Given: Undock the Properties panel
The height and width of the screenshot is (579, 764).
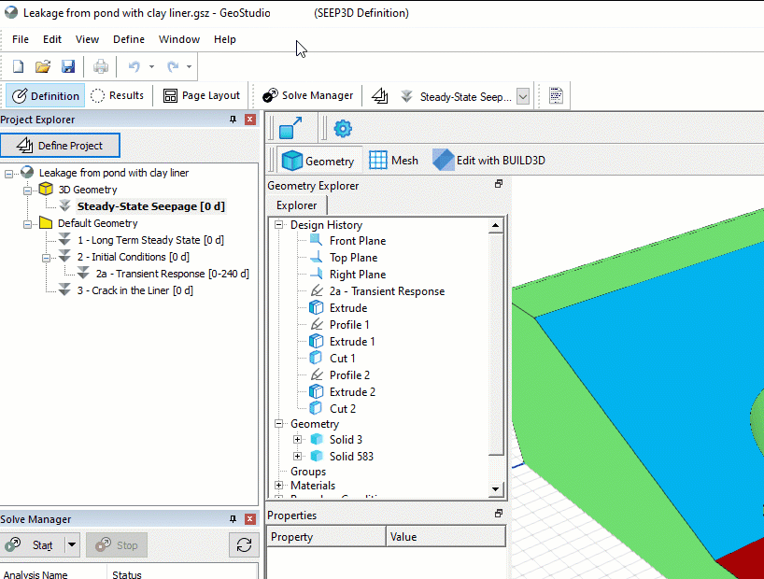Looking at the screenshot, I should (499, 514).
